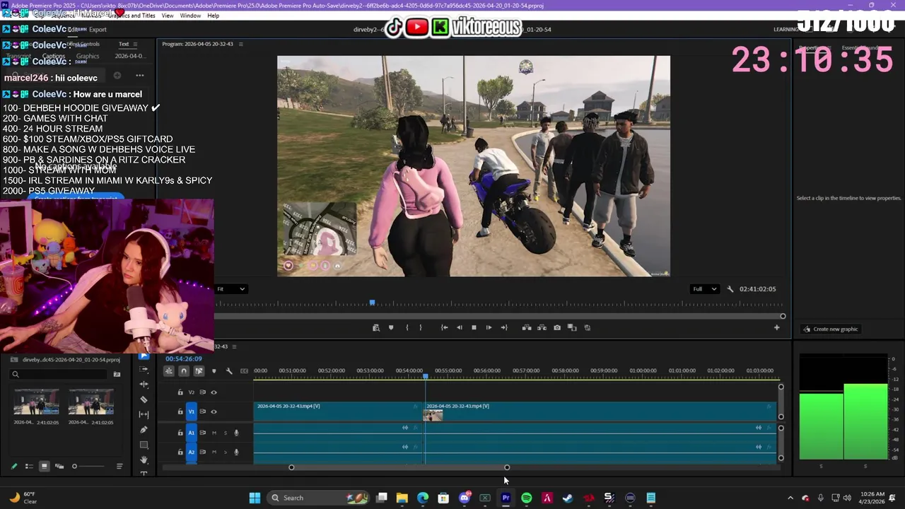Select the Slip tool
This screenshot has width=905, height=509.
point(144,414)
